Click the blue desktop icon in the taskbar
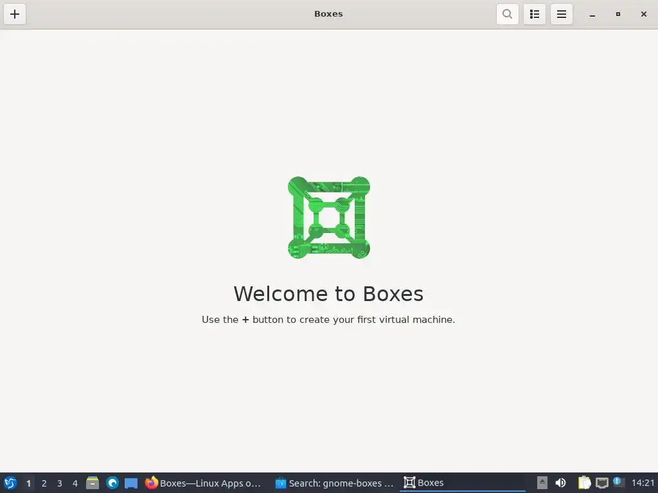Screen dimensions: 658x493 click(x=131, y=483)
